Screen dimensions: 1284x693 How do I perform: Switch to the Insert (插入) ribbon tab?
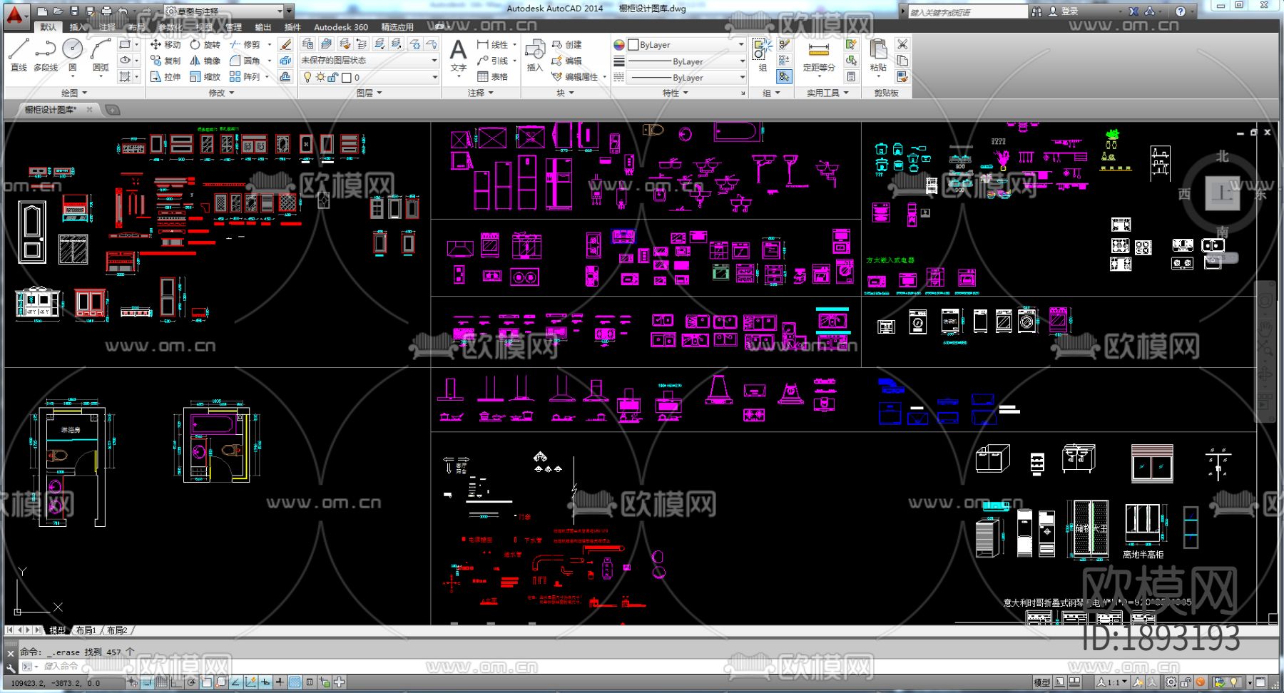tap(77, 27)
